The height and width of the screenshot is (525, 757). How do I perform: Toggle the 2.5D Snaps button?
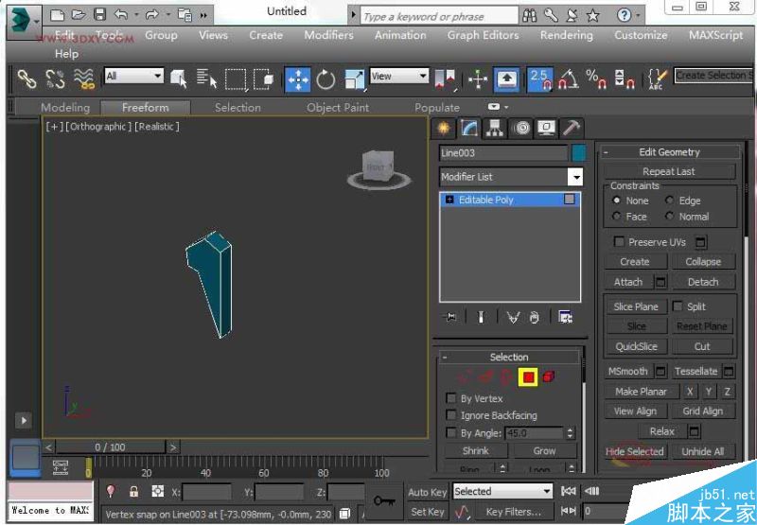(539, 79)
